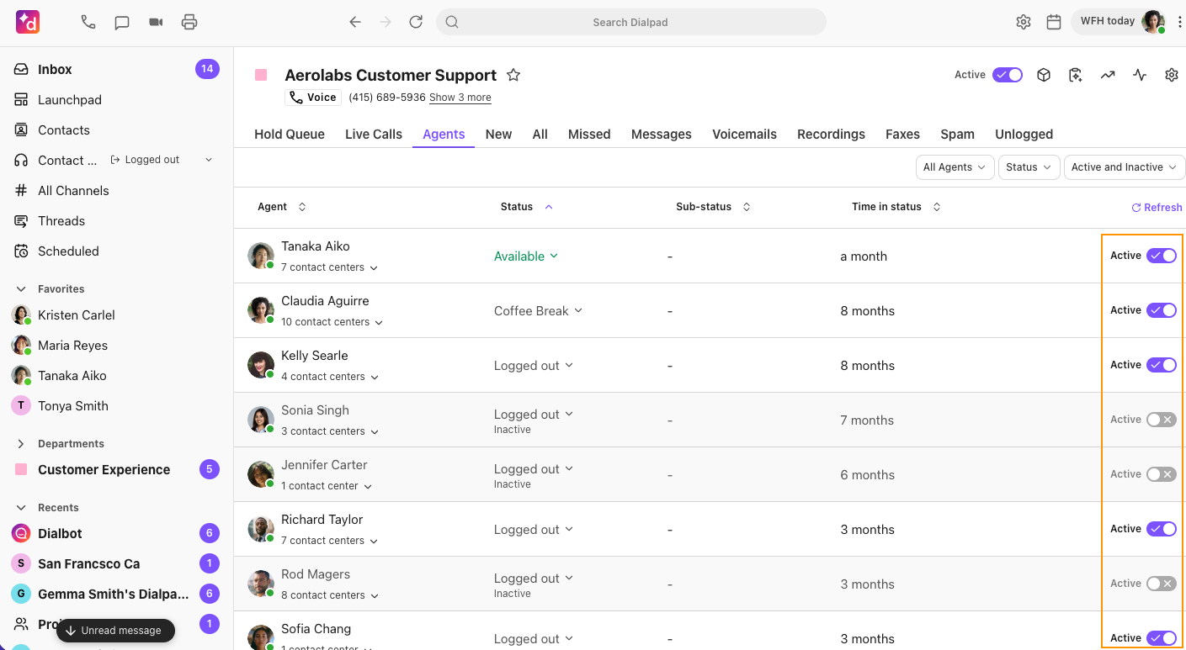This screenshot has height=650, width=1186.
Task: Enable Active switch for Rod Magers
Action: 1162,584
